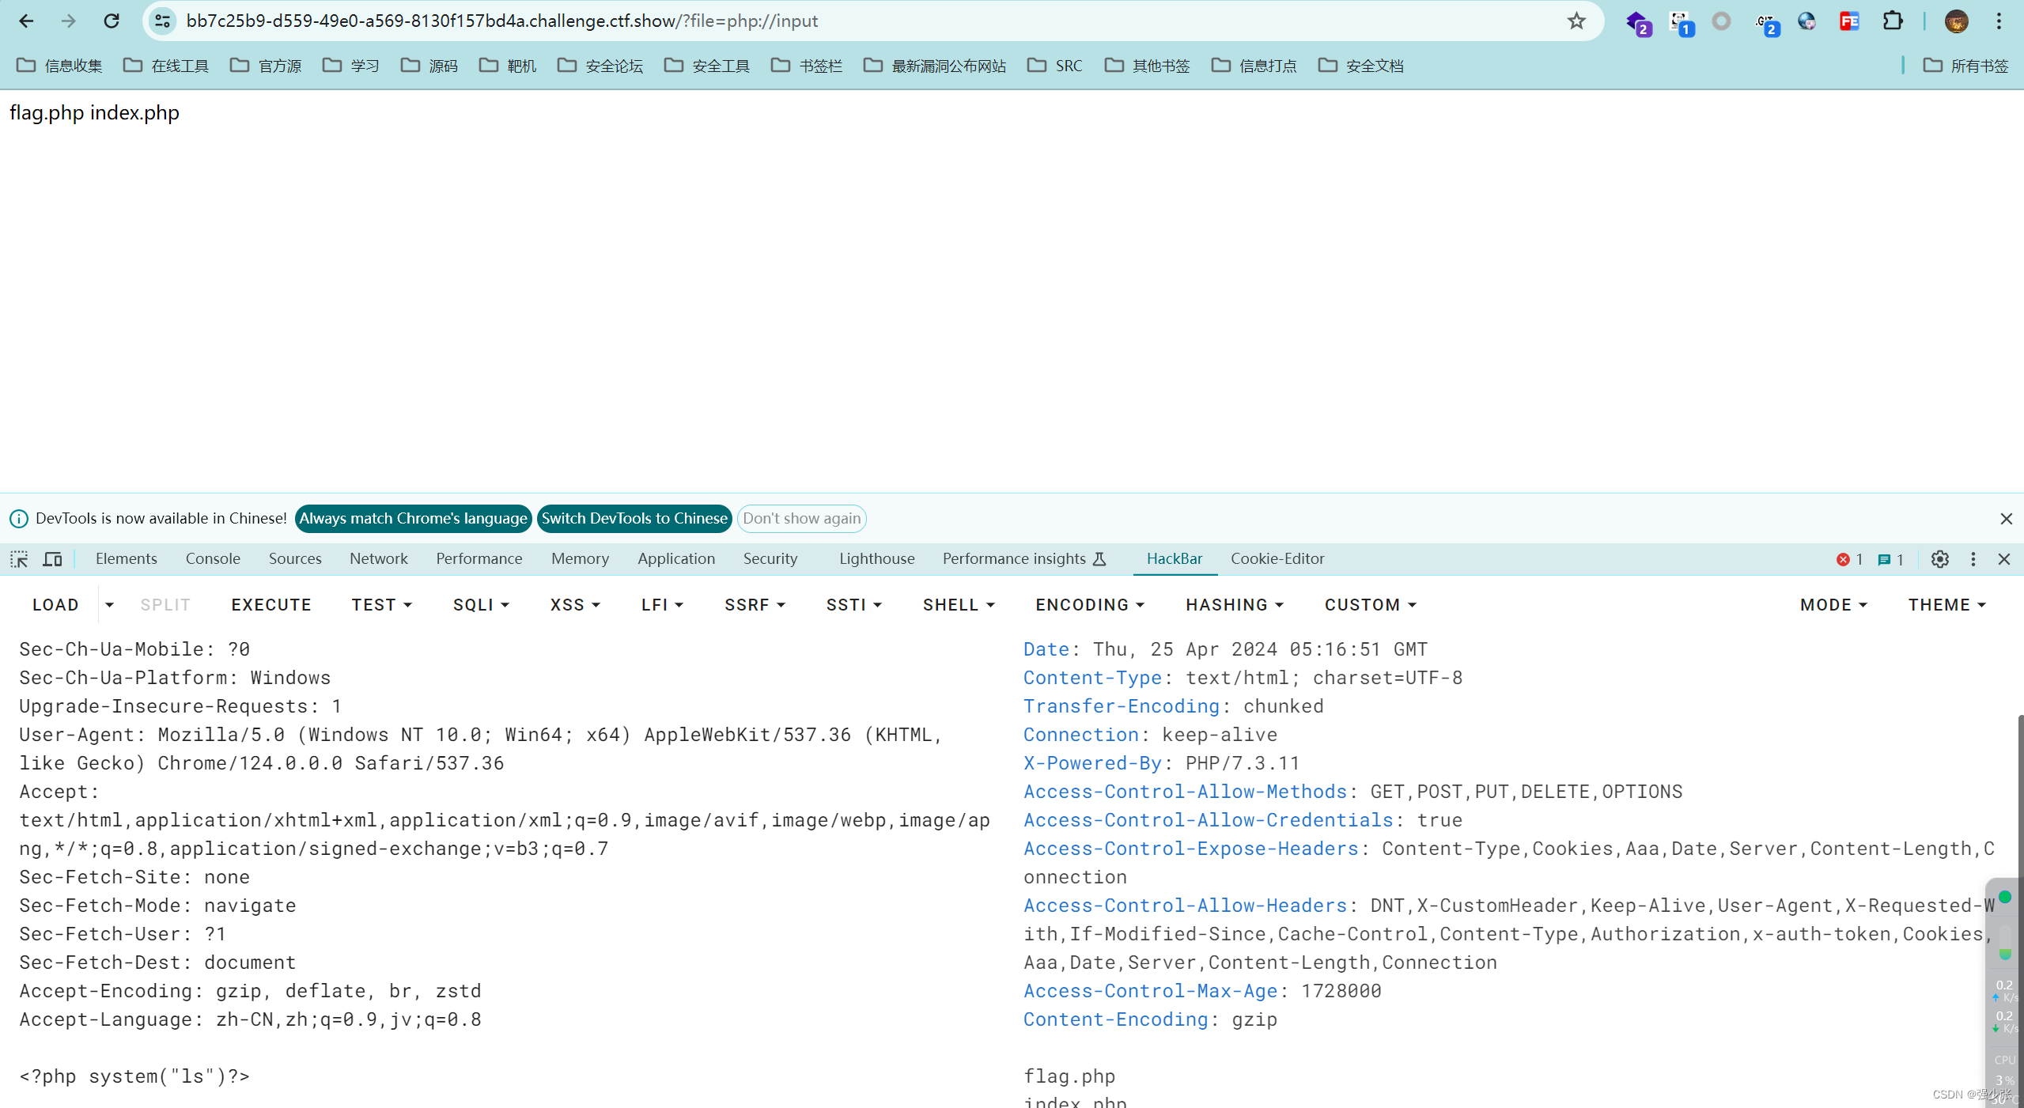Expand the LOAD dropdown arrow
Viewport: 2024px width, 1108px height.
click(x=109, y=605)
